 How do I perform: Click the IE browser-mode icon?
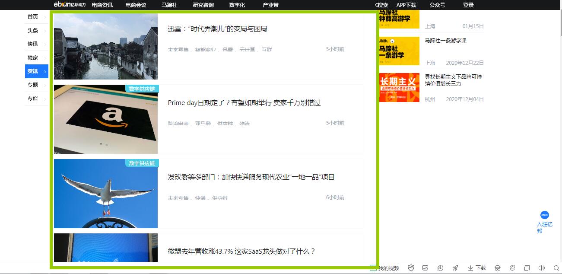512,268
